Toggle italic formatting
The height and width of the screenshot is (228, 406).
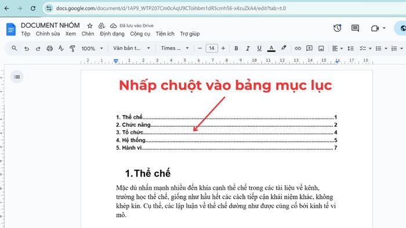point(248,48)
